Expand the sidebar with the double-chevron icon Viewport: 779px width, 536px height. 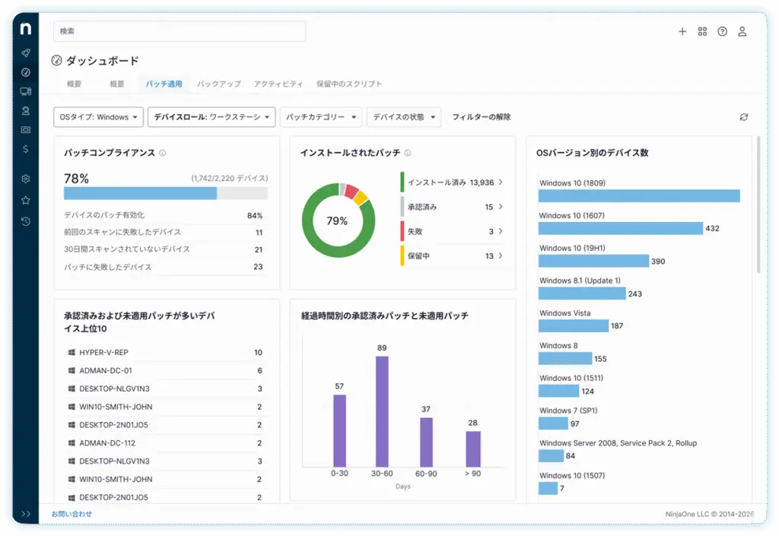(x=26, y=514)
